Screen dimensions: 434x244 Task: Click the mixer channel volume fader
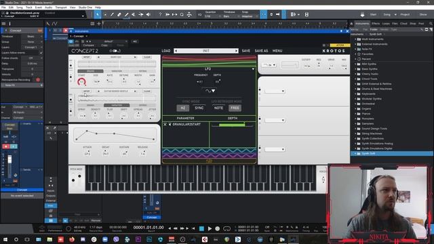point(9,159)
